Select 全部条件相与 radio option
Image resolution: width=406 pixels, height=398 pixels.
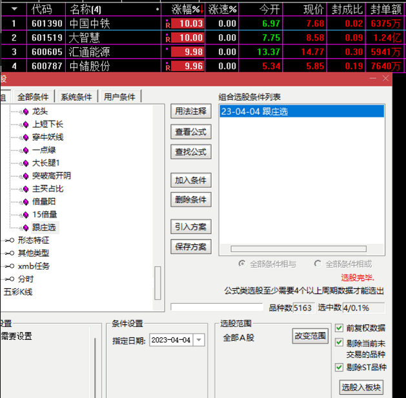242,264
